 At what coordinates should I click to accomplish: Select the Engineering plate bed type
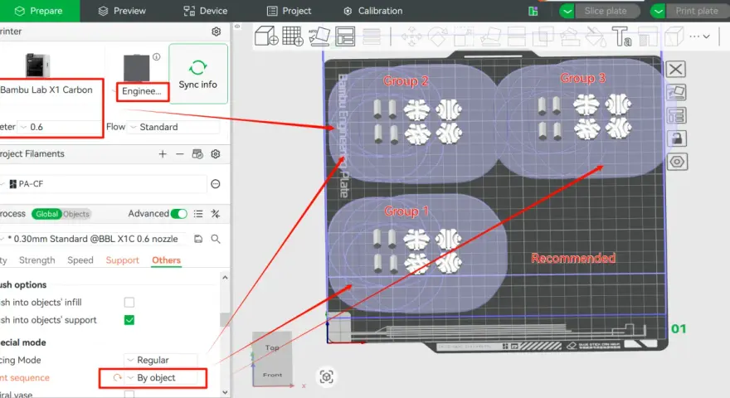(142, 91)
